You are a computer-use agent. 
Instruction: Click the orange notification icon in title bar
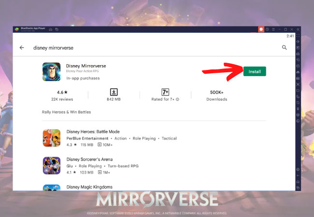tap(261, 29)
